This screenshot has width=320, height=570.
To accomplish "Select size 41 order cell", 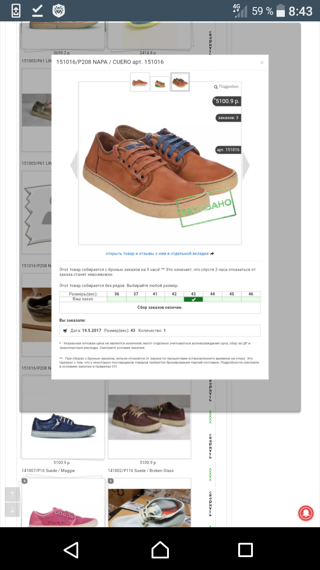I will [155, 299].
